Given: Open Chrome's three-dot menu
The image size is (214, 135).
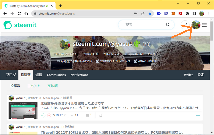Looking at the screenshot, I should [x=209, y=13].
